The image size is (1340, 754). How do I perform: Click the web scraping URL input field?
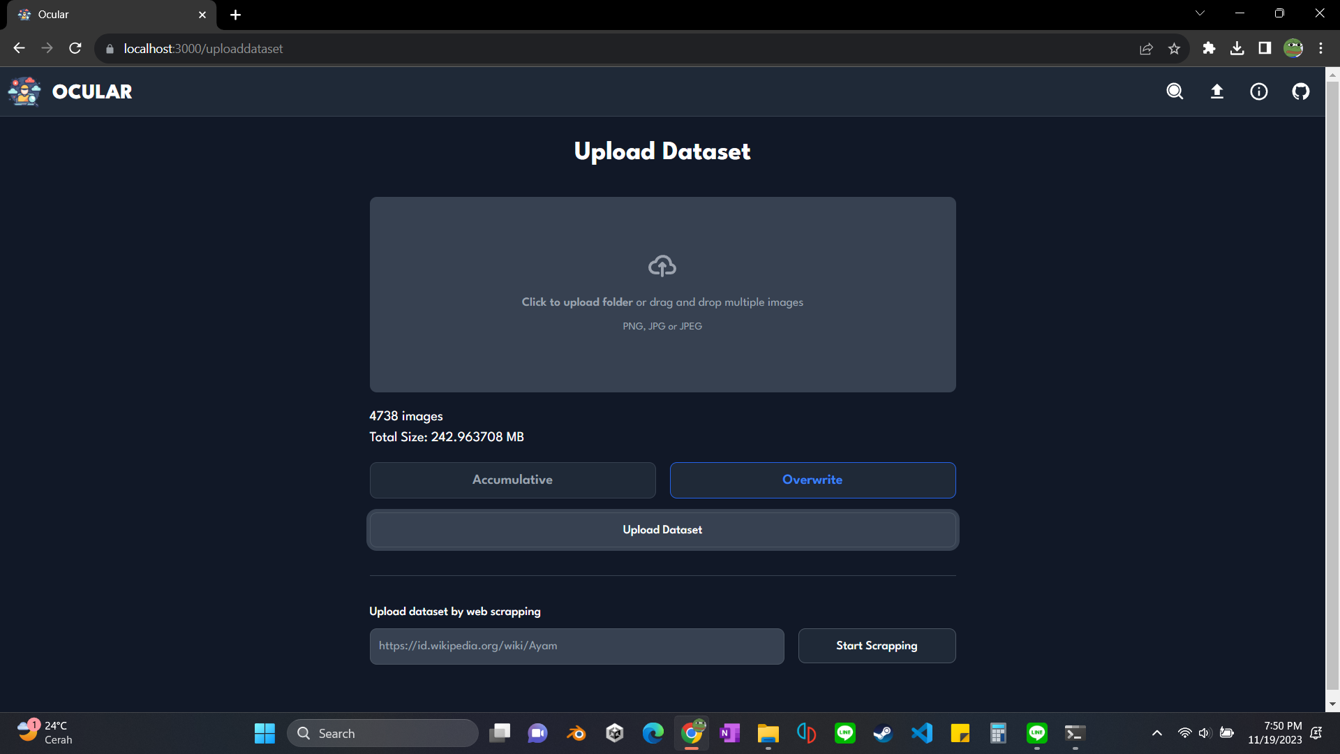577,645
